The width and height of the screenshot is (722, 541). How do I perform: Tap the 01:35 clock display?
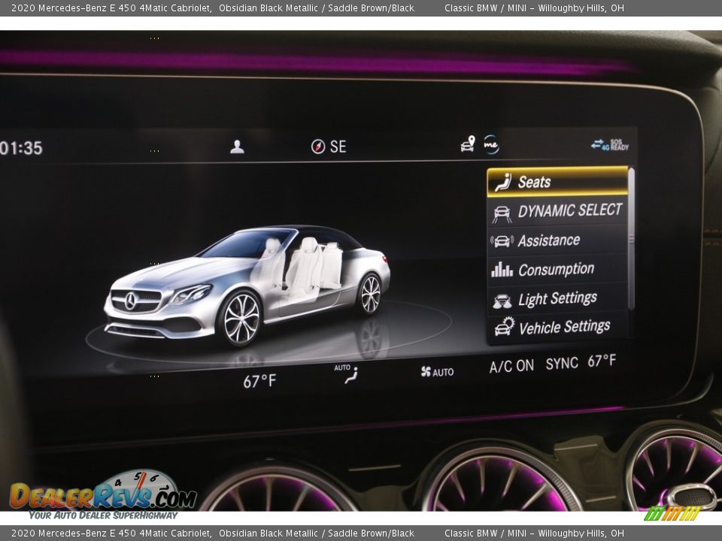pyautogui.click(x=21, y=148)
